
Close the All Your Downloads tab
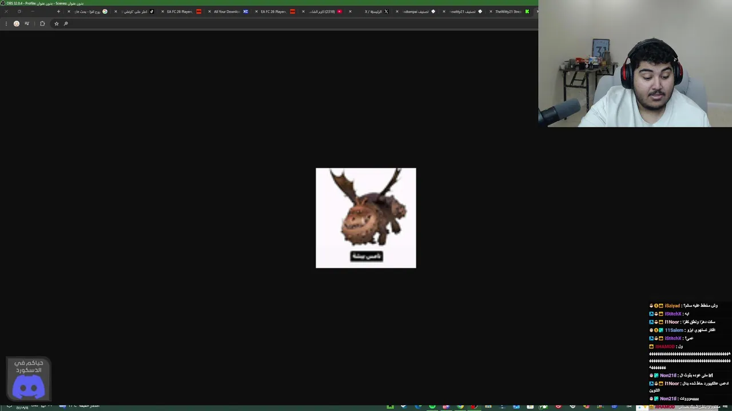(209, 11)
